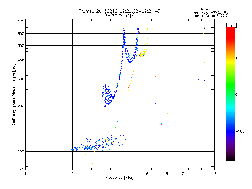Click the x-axis tick label '16'
The image size is (252, 189).
pos(214,174)
